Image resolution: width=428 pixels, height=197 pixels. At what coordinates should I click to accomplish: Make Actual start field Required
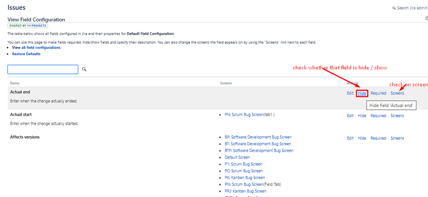click(x=378, y=116)
